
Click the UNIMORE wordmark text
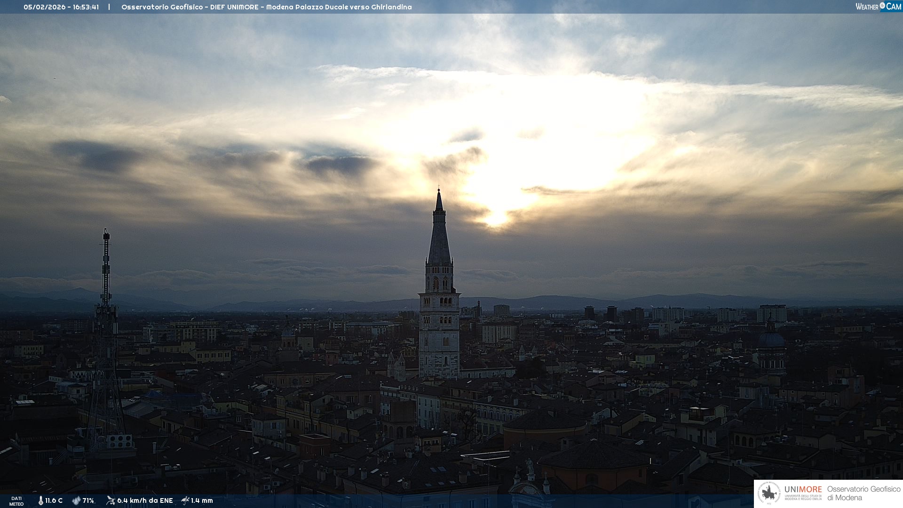[x=803, y=489]
